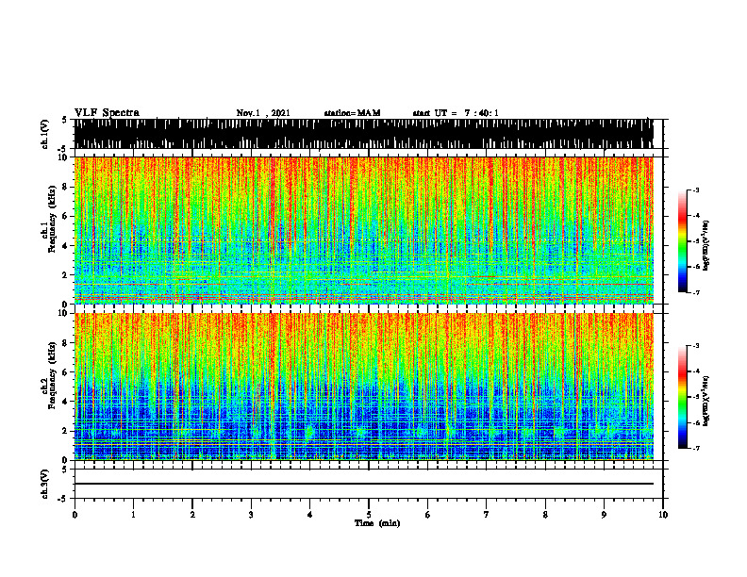Click the ch.2 frequency tick label "4"

click(66, 402)
